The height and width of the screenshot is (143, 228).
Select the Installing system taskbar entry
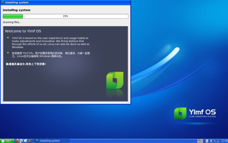[x=52, y=141]
